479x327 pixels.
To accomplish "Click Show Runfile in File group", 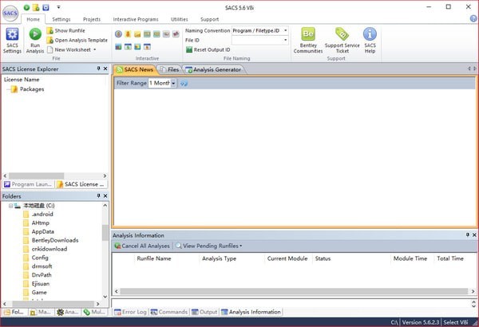I will point(66,30).
